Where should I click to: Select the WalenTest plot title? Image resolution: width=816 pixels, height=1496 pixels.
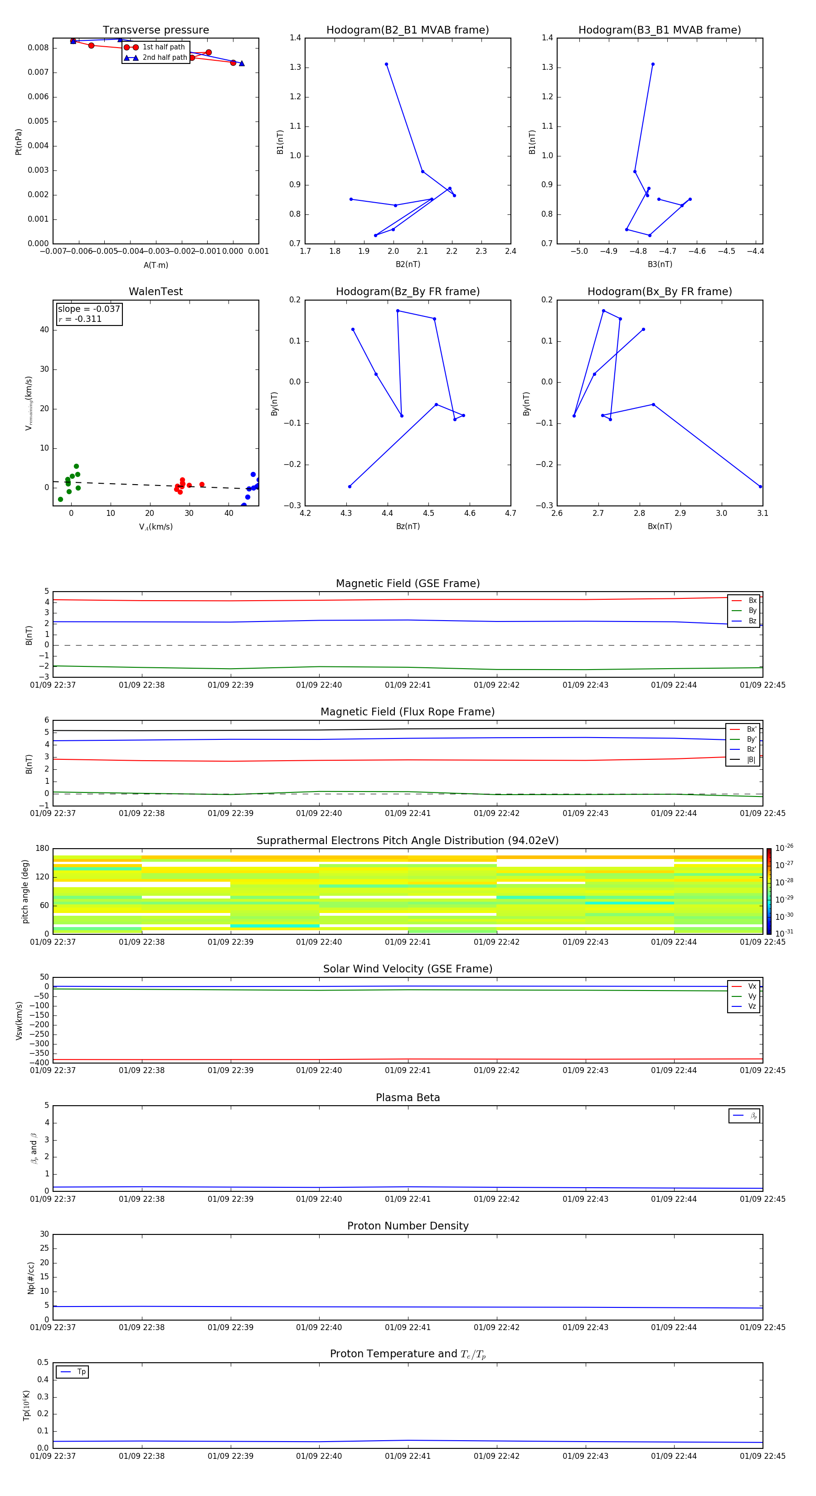(x=155, y=291)
